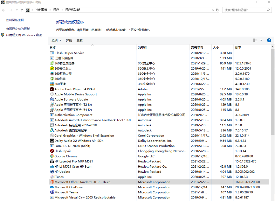Select Apple 应用程序支持 (64 位) row
The image size is (275, 201).
[x=159, y=110]
